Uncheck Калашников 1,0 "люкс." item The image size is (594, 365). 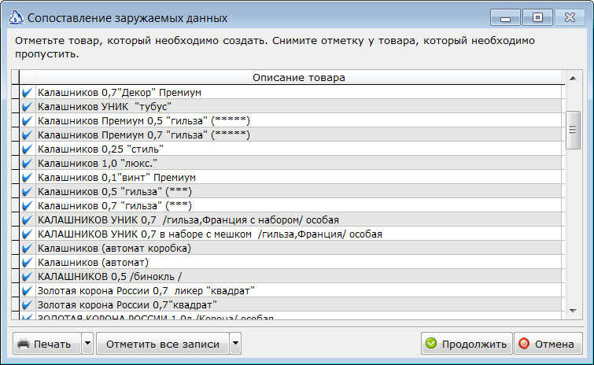click(x=28, y=163)
